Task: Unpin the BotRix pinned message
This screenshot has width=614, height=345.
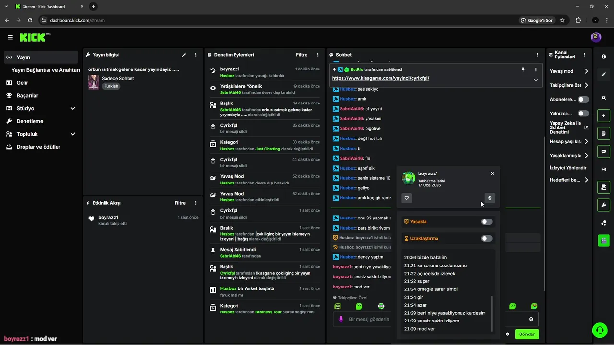Action: click(523, 69)
